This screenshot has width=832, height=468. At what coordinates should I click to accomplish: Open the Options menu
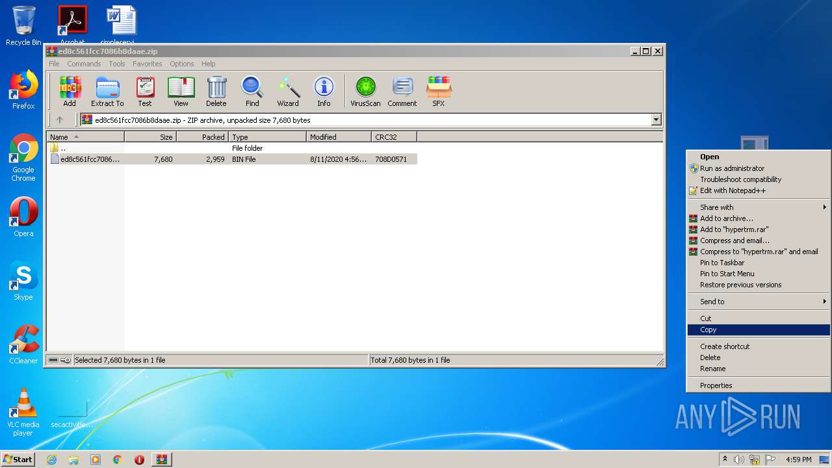tap(182, 64)
